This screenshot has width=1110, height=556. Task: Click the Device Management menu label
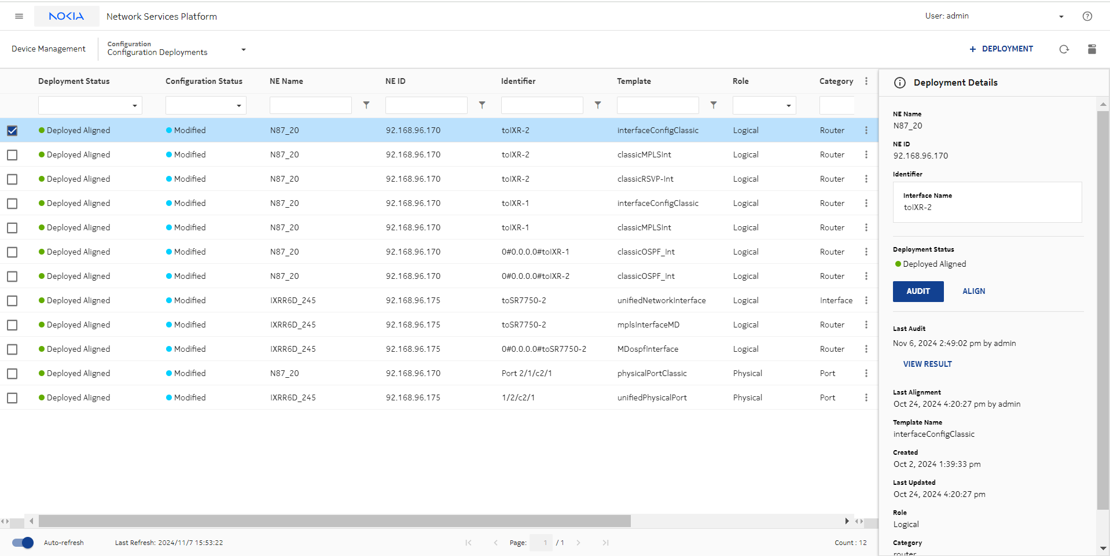[49, 49]
